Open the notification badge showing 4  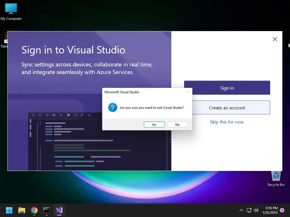pyautogui.click(x=282, y=210)
